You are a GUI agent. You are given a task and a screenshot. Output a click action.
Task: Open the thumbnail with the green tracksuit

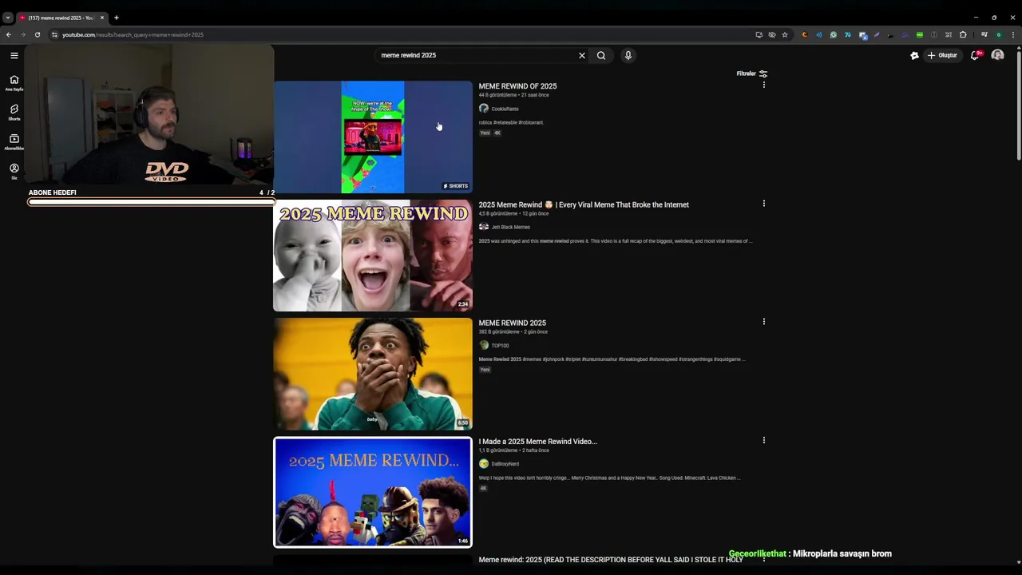373,374
